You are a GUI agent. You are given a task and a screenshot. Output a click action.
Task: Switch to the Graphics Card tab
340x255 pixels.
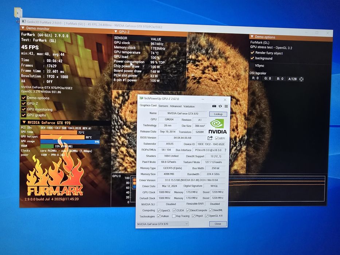(148, 105)
